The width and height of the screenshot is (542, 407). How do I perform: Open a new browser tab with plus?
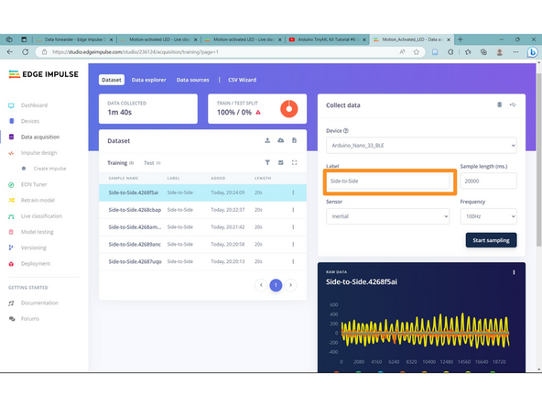461,39
